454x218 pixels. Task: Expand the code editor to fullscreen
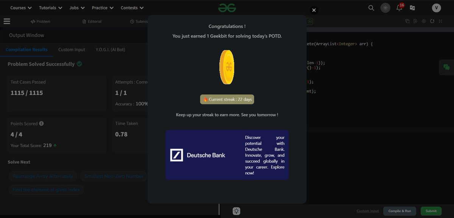[x=440, y=21]
